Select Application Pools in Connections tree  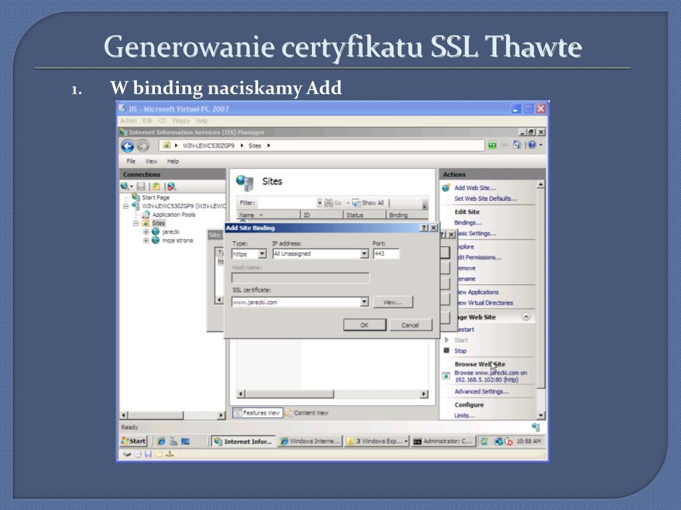(174, 214)
